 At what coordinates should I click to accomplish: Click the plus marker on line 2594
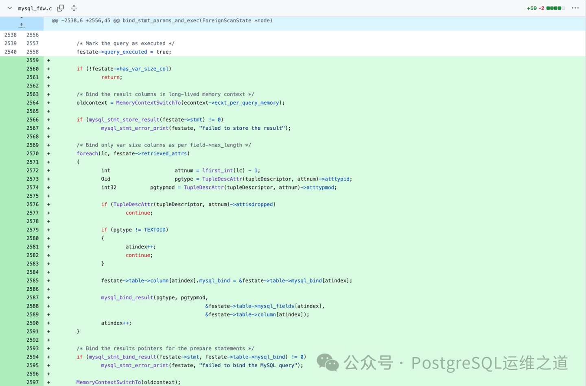point(48,357)
